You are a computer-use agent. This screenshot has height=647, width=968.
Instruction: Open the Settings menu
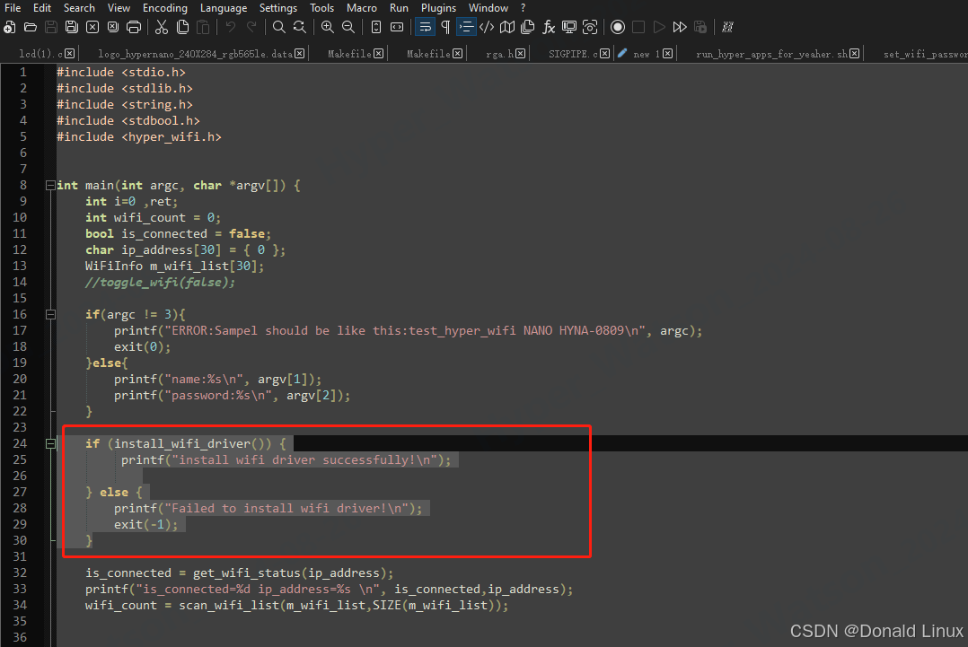[277, 8]
